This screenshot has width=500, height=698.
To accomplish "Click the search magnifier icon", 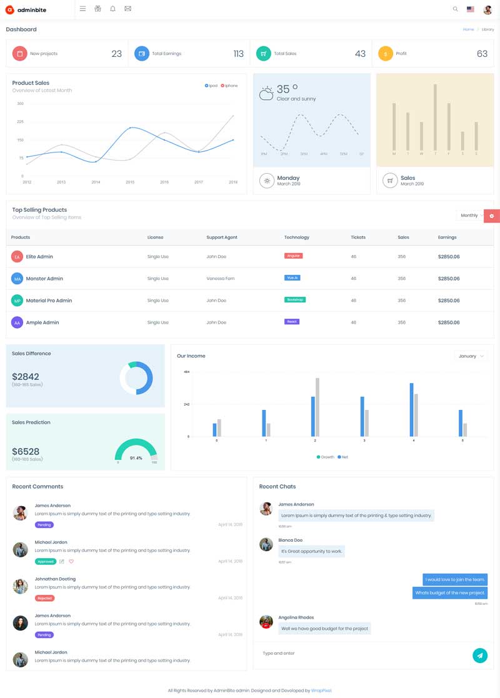I will coord(455,9).
